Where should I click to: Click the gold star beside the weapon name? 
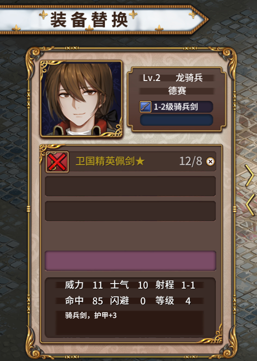(x=140, y=161)
